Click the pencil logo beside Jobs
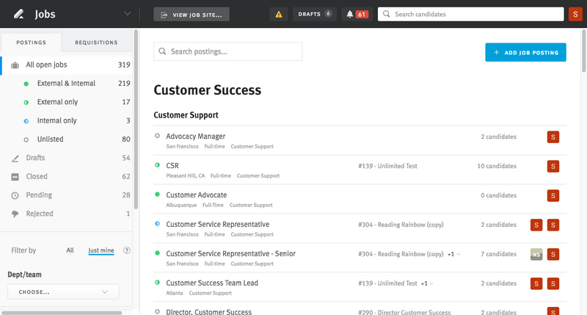The height and width of the screenshot is (315, 587). click(x=18, y=14)
